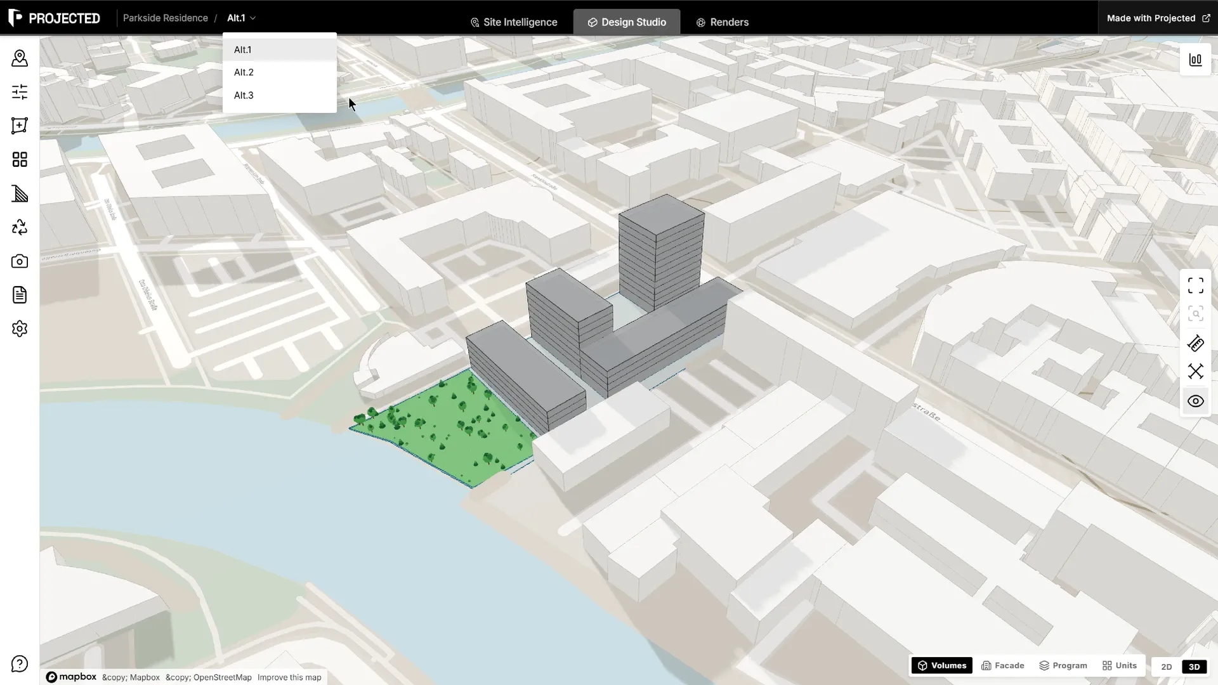
Task: Open the document report icon in sidebar
Action: coord(20,295)
